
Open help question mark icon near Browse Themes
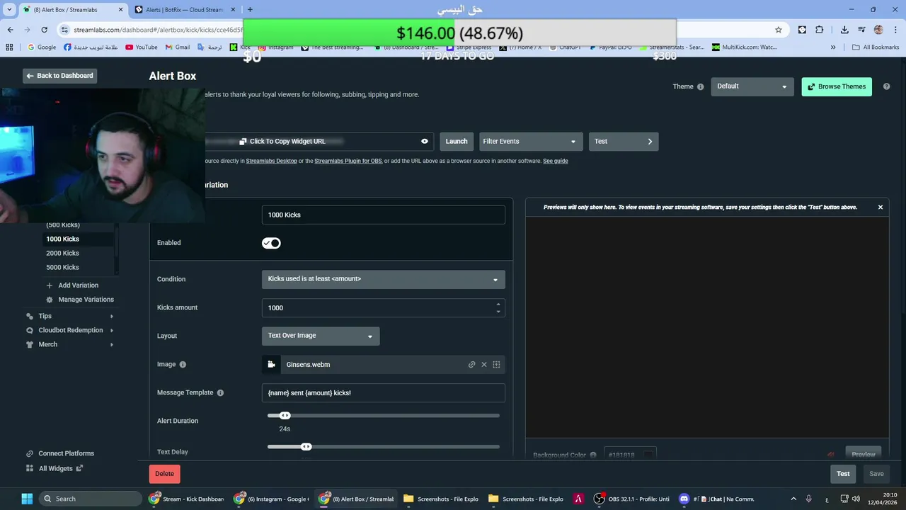(886, 86)
